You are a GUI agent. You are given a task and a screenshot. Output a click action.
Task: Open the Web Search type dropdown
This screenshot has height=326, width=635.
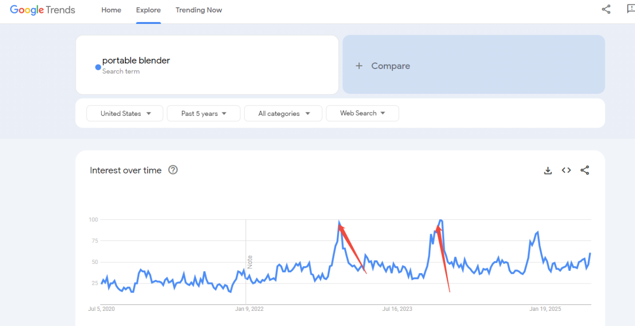[362, 113]
